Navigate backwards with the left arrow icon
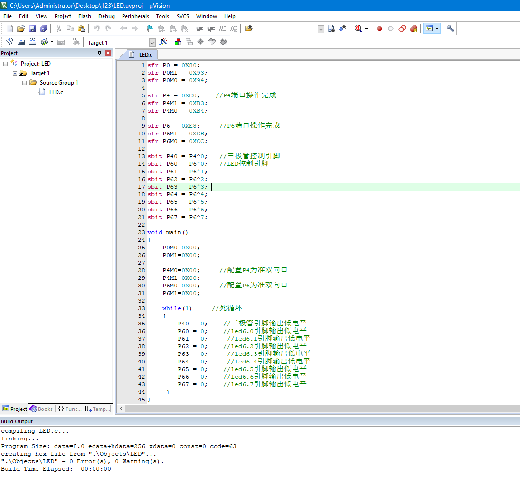This screenshot has height=477, width=520. [x=123, y=29]
